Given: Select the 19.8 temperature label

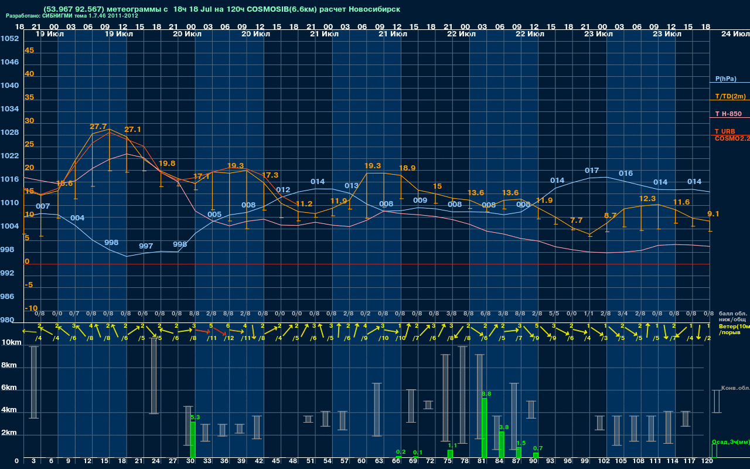Looking at the screenshot, I should click(x=167, y=163).
